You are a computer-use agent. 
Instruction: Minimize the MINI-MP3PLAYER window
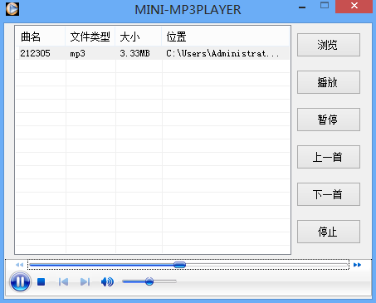click(302, 7)
